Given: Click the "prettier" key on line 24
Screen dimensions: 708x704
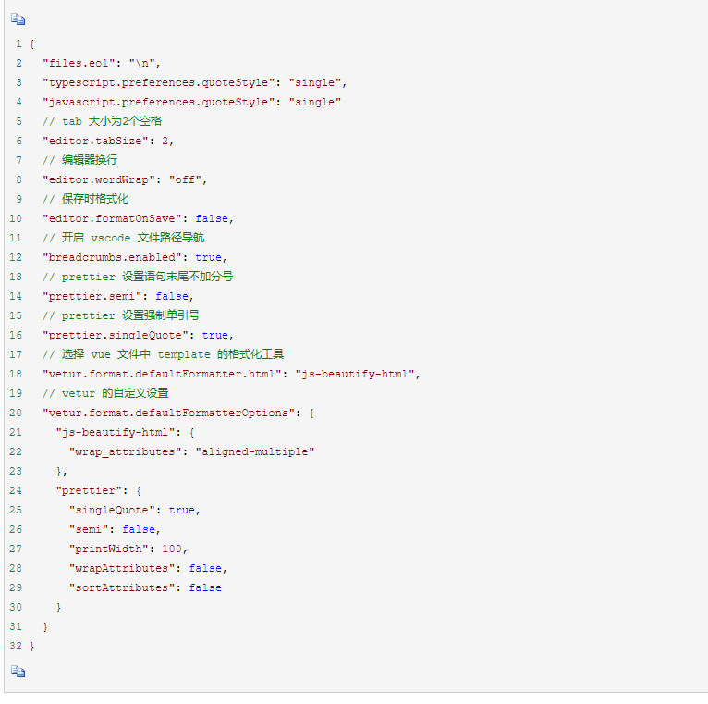Looking at the screenshot, I should pyautogui.click(x=89, y=490).
